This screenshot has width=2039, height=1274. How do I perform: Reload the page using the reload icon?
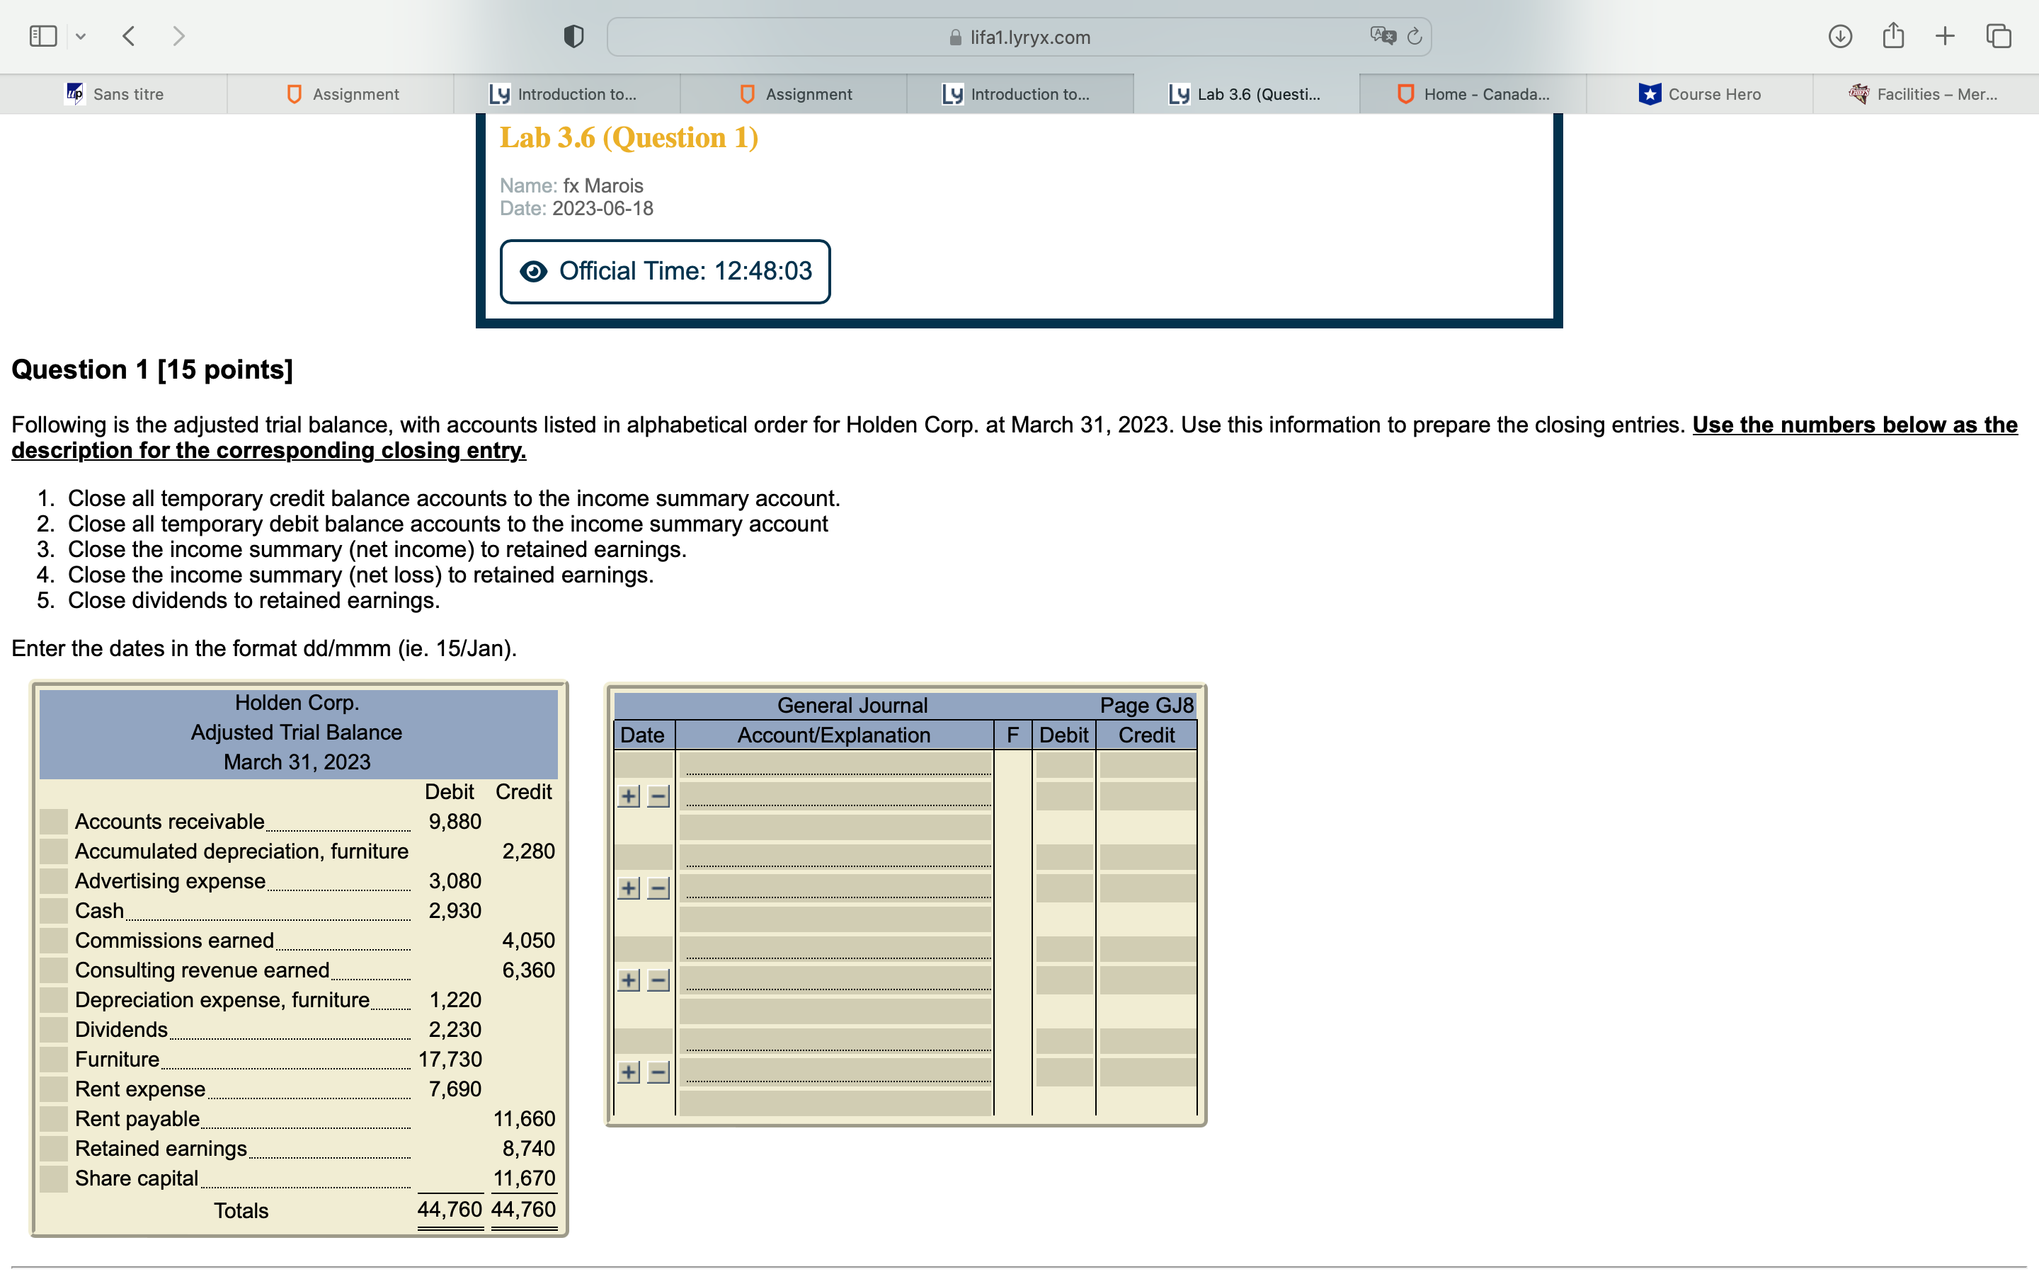[1414, 36]
